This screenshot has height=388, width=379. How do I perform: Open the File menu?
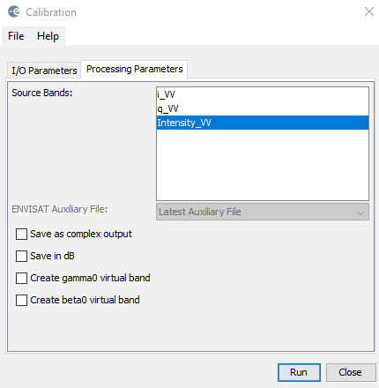click(x=16, y=36)
